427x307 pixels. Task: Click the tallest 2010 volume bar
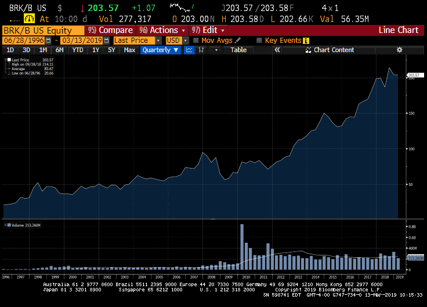(242, 247)
